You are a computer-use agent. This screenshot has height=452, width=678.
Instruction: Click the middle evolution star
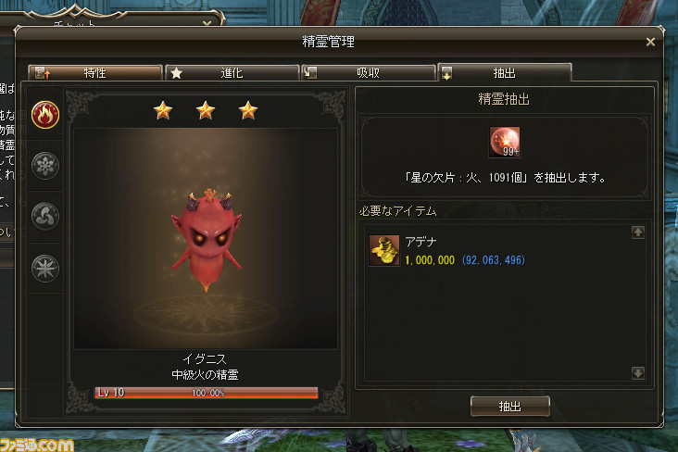(206, 110)
